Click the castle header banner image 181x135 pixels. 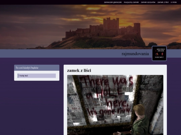(x=90, y=27)
